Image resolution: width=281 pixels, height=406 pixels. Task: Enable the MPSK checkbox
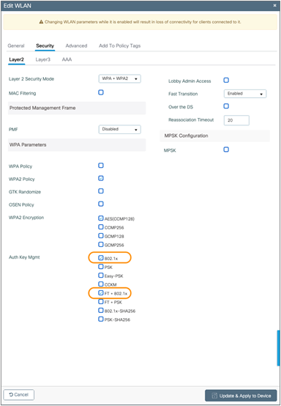[x=226, y=150]
